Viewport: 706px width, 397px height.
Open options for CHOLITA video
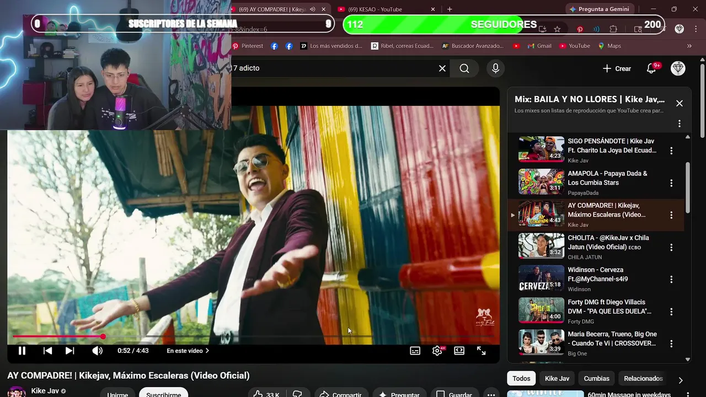click(671, 247)
